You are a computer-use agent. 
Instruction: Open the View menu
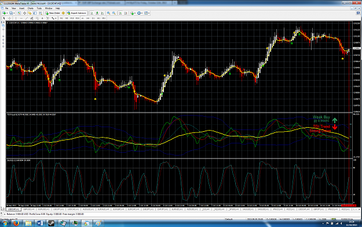pyautogui.click(x=14, y=8)
